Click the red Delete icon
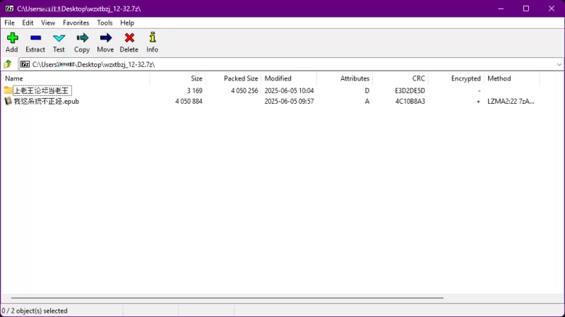The height and width of the screenshot is (317, 565). coord(129,38)
